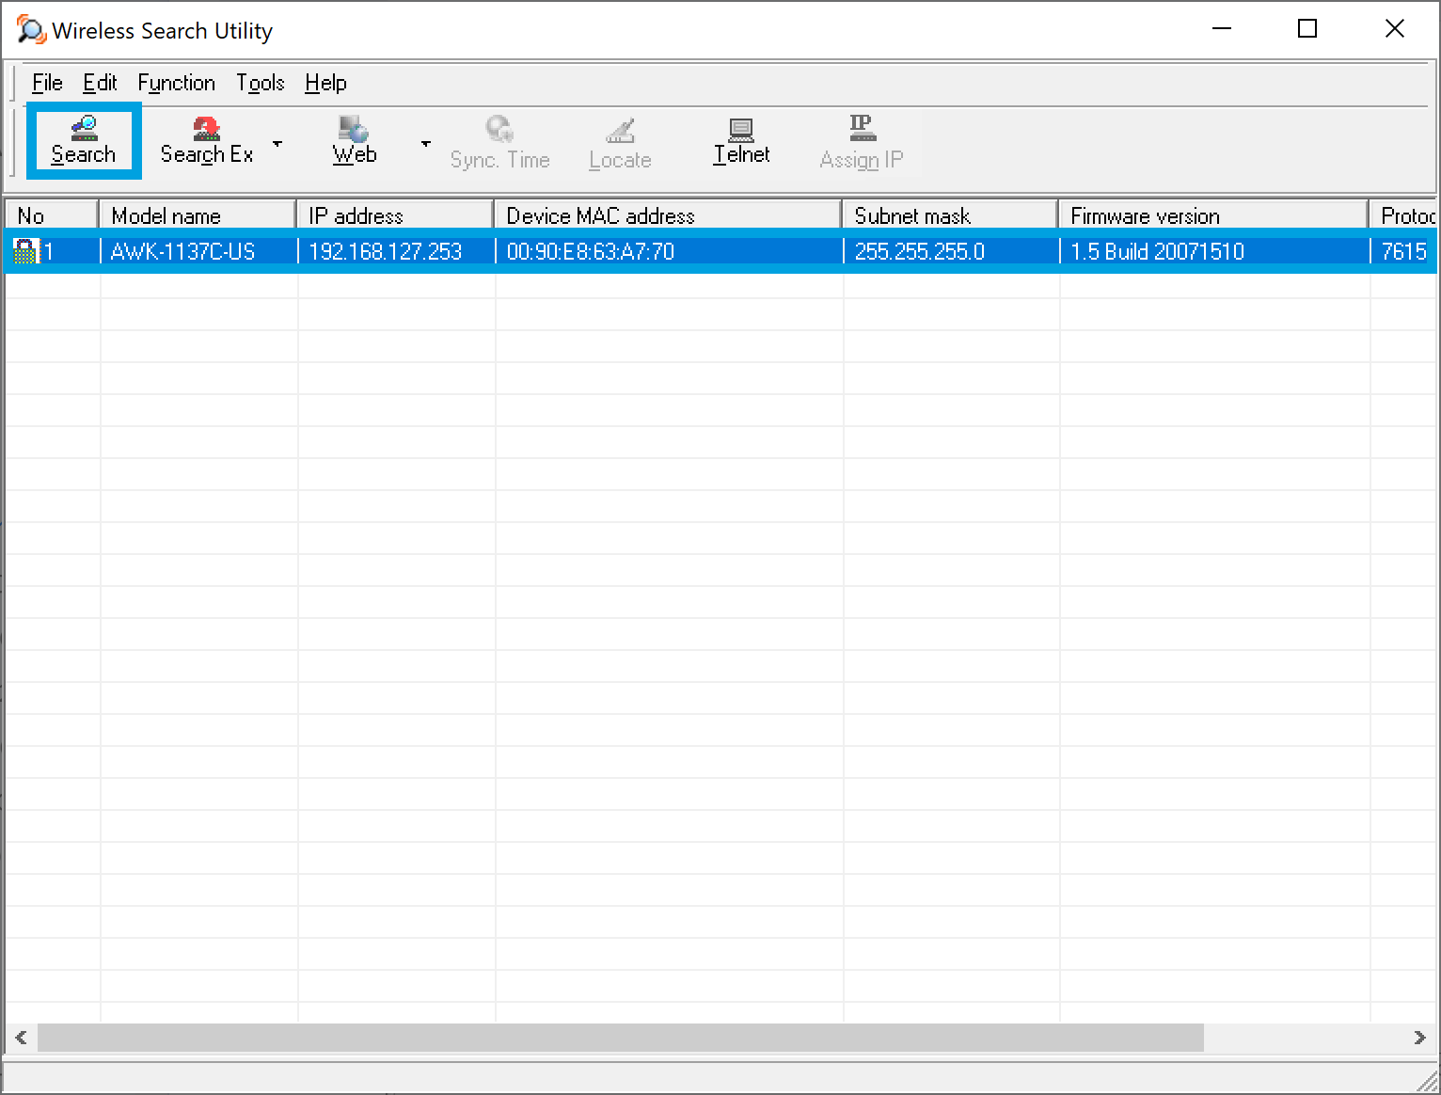Expand the Web button dropdown arrow
The image size is (1441, 1095).
point(426,144)
